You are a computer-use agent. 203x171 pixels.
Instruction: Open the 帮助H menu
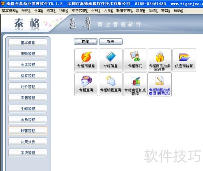[178, 11]
